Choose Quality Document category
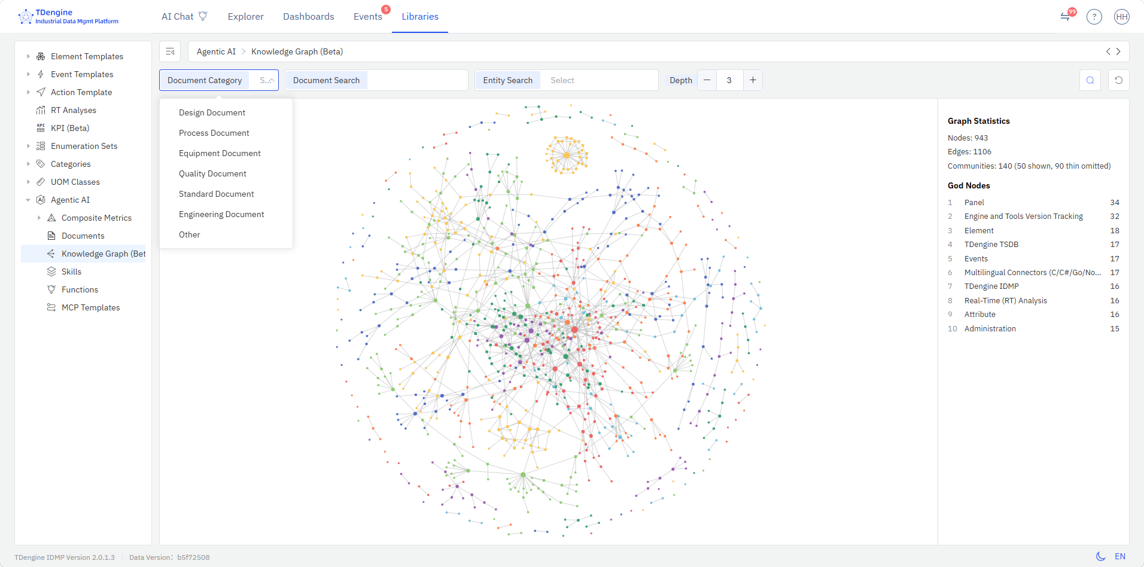The height and width of the screenshot is (567, 1144). click(226, 173)
